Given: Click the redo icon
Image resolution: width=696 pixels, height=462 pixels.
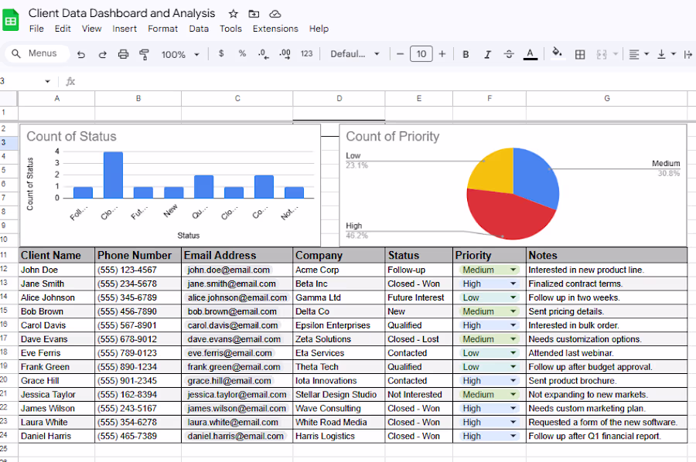Looking at the screenshot, I should click(102, 54).
